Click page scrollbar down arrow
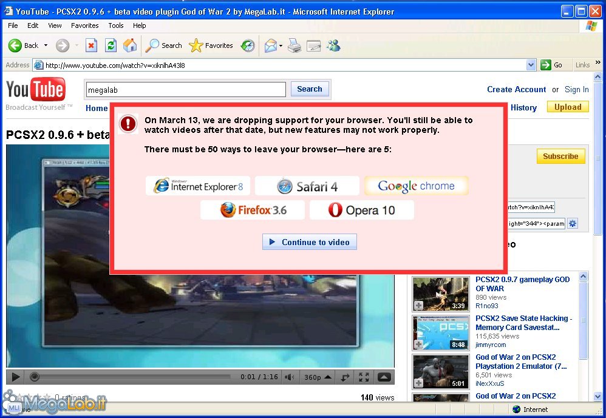 point(598,396)
